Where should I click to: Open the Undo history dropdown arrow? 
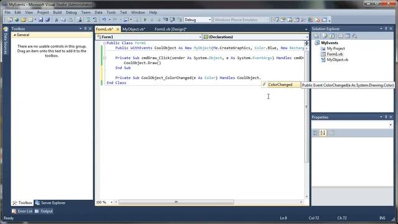[x=109, y=20]
